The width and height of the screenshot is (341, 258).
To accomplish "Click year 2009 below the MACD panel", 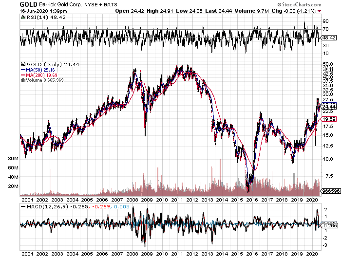I will coord(147,254).
